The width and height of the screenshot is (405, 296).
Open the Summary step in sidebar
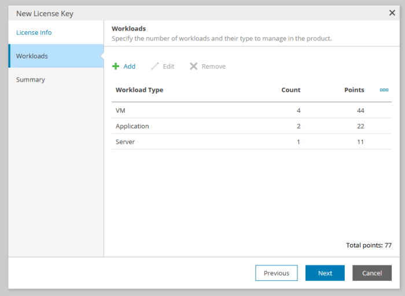tap(31, 80)
